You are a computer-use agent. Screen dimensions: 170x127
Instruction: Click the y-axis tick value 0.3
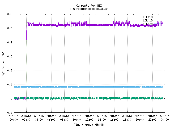pos(10,56)
